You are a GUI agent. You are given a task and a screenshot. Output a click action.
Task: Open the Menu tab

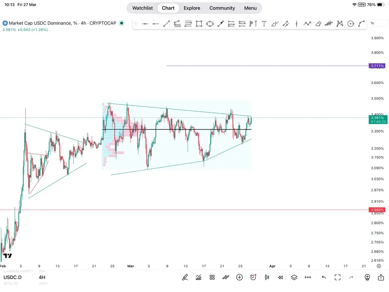(x=250, y=8)
